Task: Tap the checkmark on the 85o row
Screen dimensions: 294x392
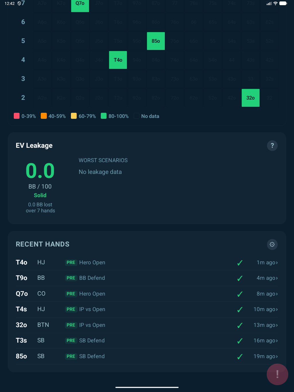Action: (x=240, y=356)
